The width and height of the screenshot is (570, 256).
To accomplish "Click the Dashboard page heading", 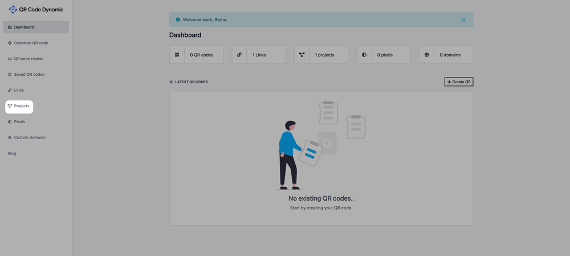I will 185,35.
